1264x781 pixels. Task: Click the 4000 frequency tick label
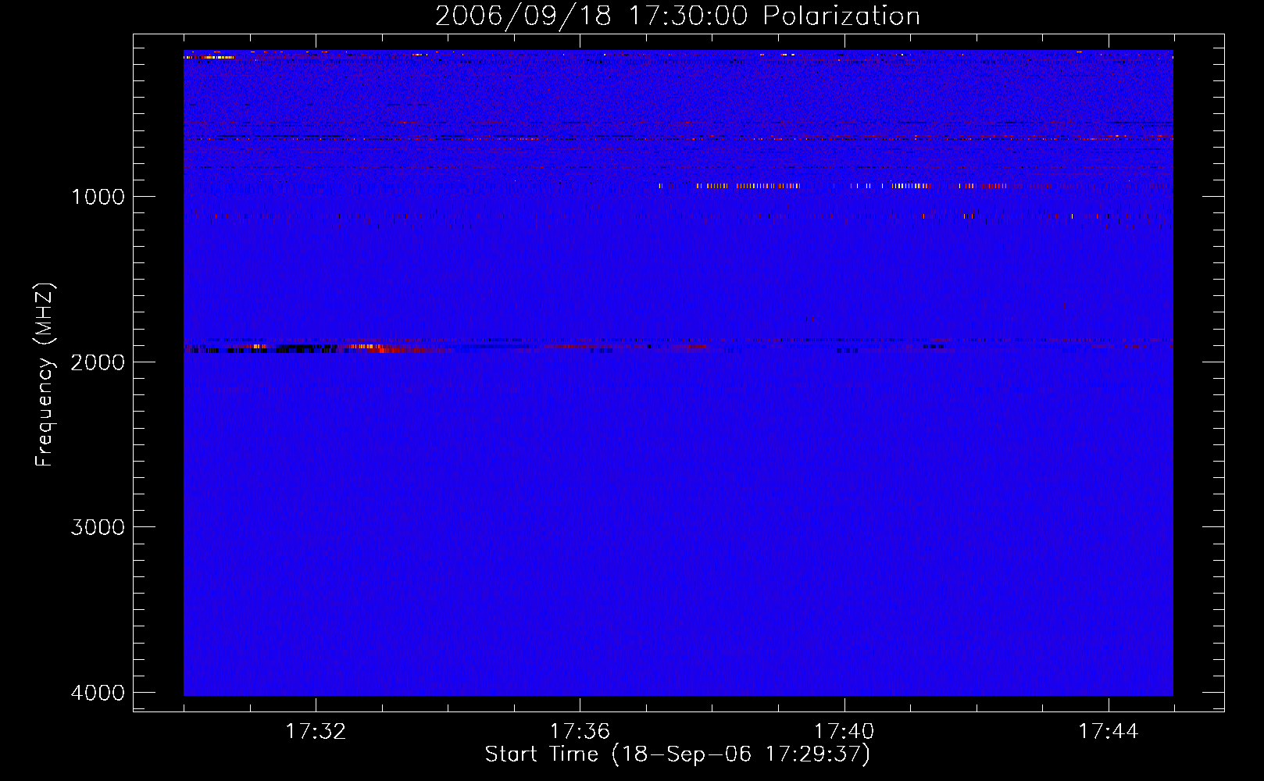(x=98, y=693)
